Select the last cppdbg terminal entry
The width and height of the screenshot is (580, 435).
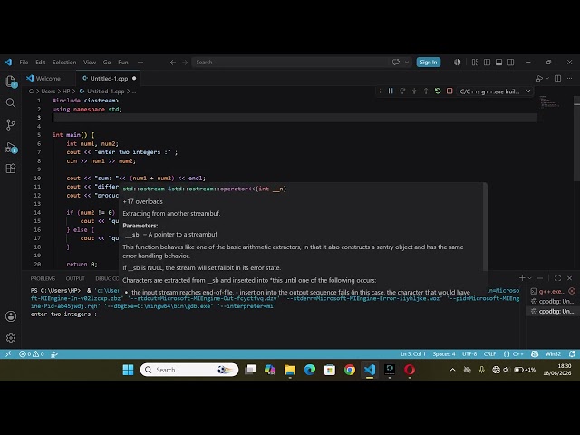pos(553,312)
